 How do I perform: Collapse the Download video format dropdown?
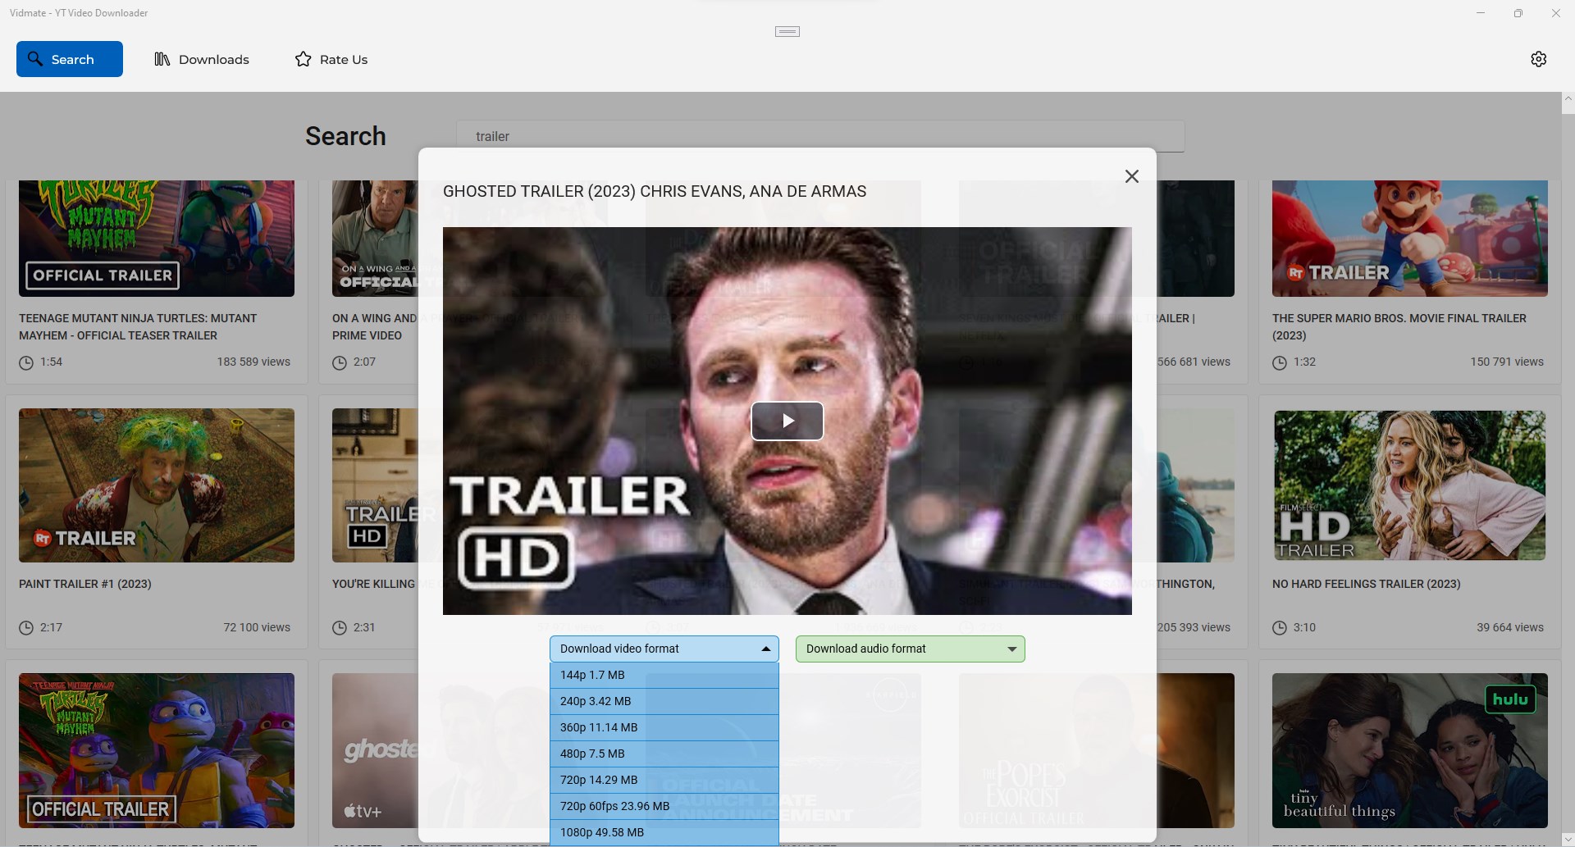[664, 649]
